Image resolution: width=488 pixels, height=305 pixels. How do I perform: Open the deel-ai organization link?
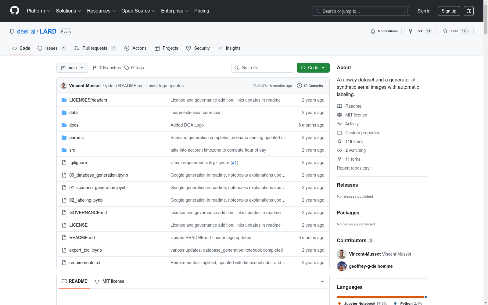26,31
